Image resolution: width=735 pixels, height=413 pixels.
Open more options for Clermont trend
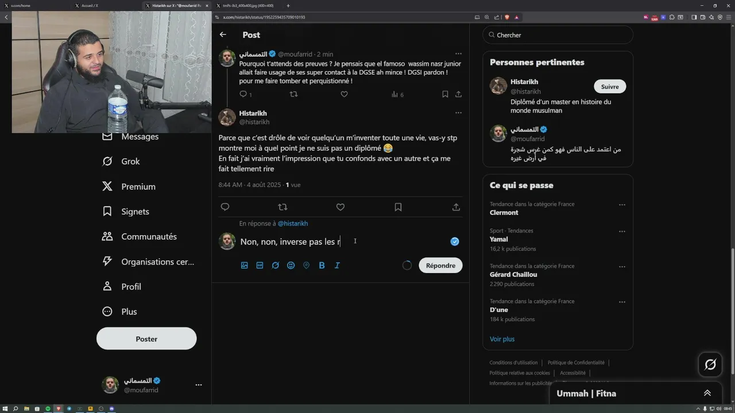(622, 205)
